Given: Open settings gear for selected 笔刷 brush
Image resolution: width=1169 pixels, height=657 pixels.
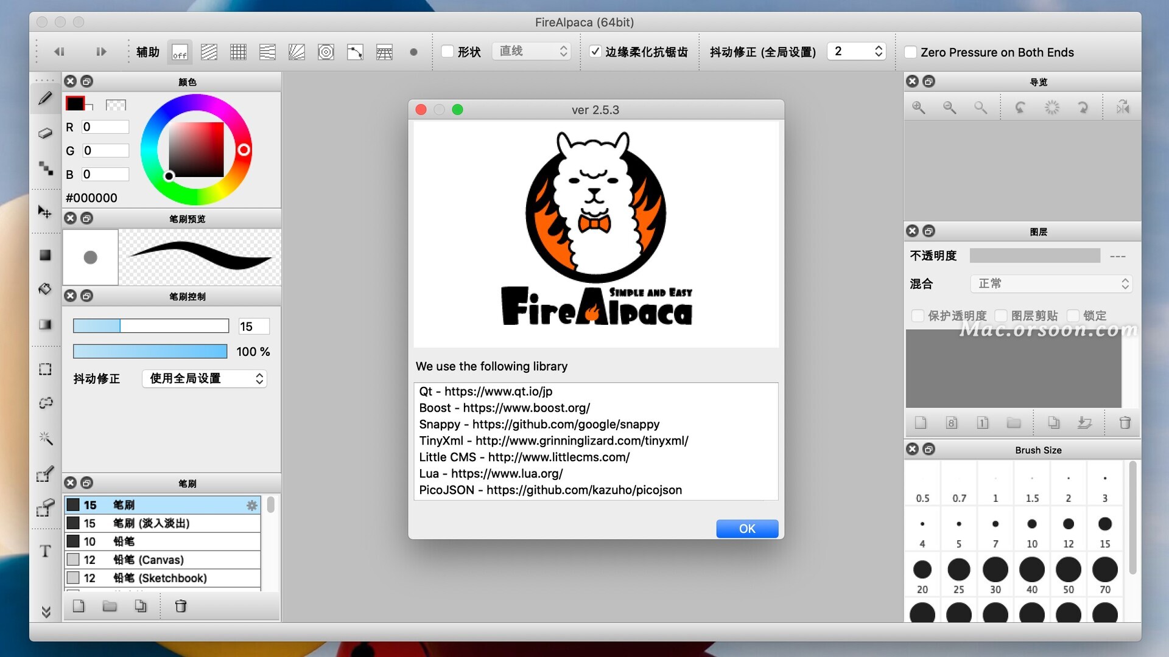Looking at the screenshot, I should click(x=251, y=505).
